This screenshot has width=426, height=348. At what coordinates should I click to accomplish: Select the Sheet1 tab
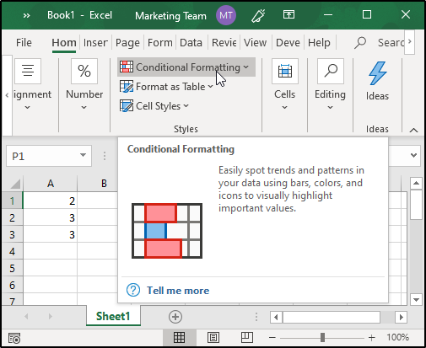[x=113, y=317]
